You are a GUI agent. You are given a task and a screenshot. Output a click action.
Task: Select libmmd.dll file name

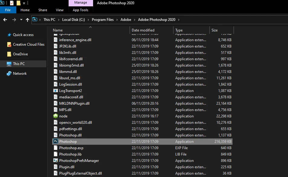68,72
